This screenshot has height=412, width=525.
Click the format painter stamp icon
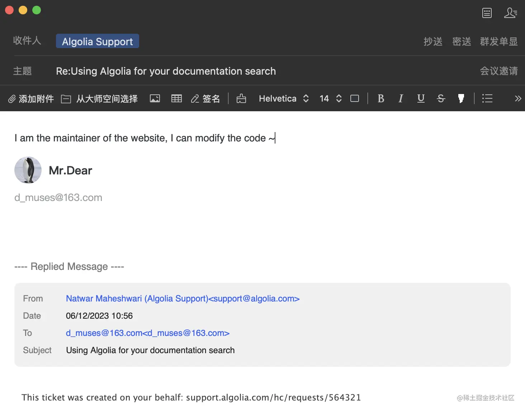click(241, 98)
